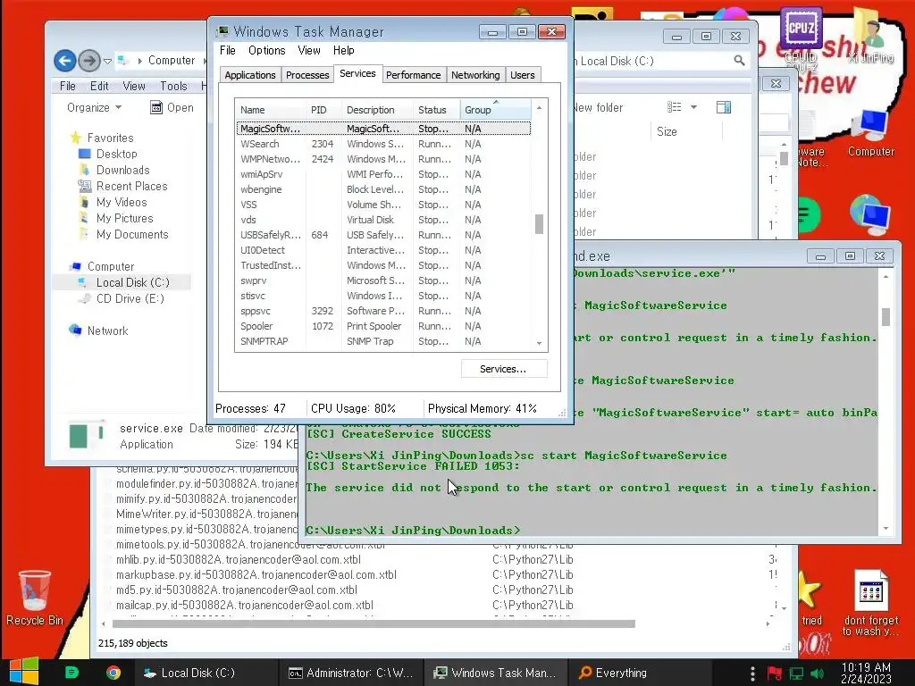915x686 pixels.
Task: Click the network monitor tray icon
Action: pos(796,673)
